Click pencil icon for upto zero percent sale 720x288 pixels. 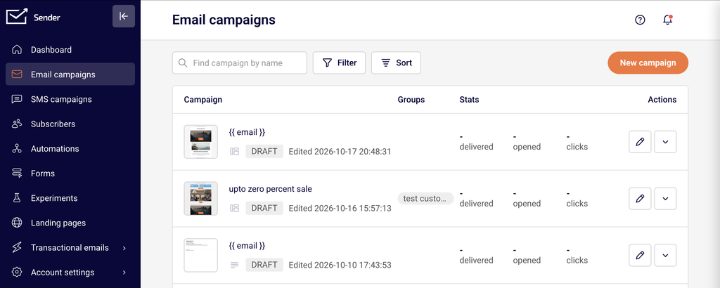(x=640, y=199)
